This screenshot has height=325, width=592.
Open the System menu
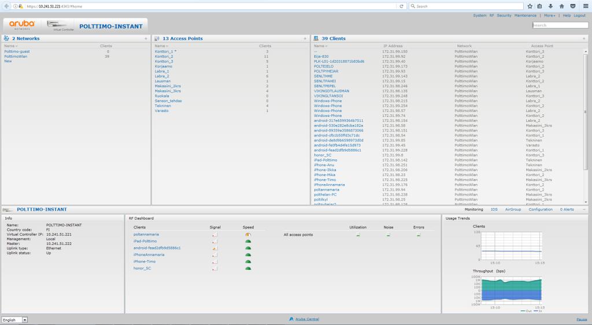pyautogui.click(x=479, y=16)
